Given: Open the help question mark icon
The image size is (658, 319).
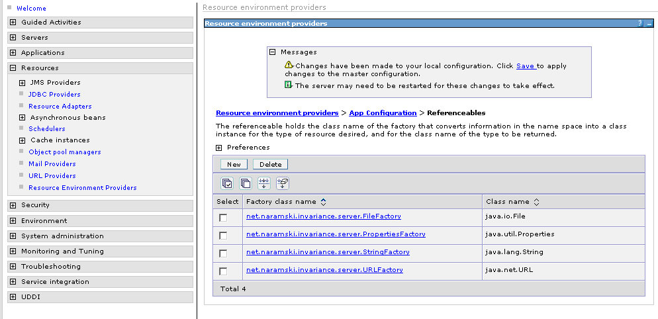Looking at the screenshot, I should click(639, 23).
